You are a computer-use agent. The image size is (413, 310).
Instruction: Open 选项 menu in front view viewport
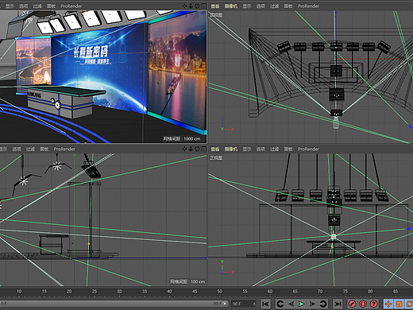coord(261,149)
